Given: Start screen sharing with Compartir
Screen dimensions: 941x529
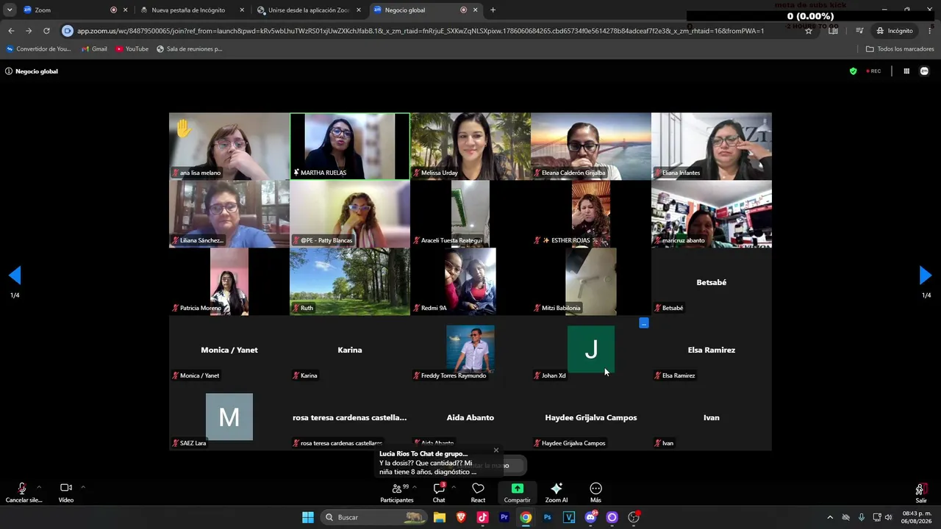Looking at the screenshot, I should (518, 492).
